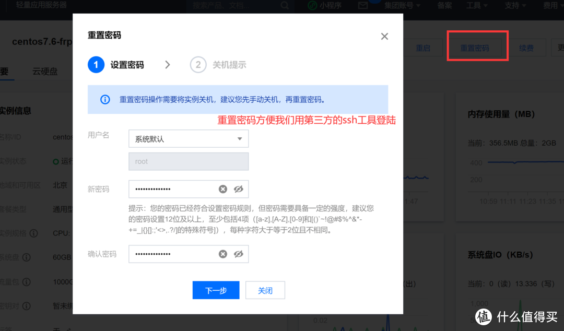Click the search magnifier icon in top bar
Viewport: 564px width, 331px height.
pyautogui.click(x=285, y=5)
